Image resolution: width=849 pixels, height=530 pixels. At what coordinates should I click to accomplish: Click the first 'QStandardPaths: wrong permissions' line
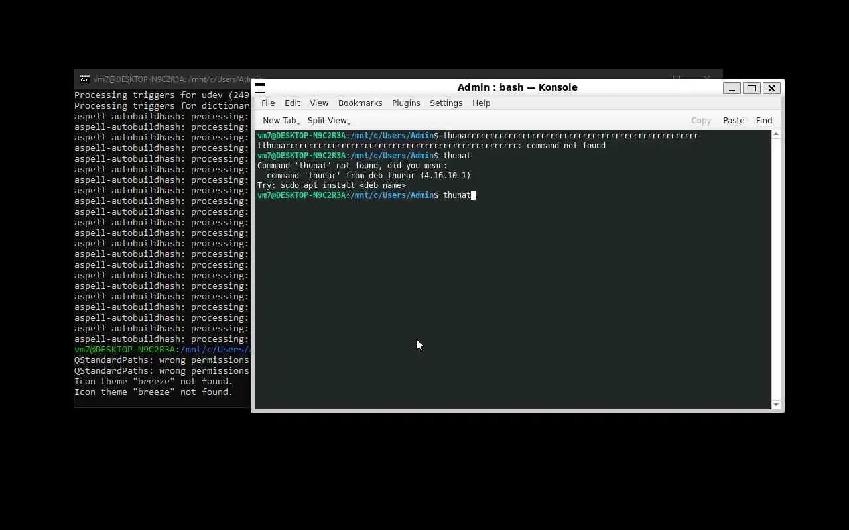pyautogui.click(x=162, y=360)
